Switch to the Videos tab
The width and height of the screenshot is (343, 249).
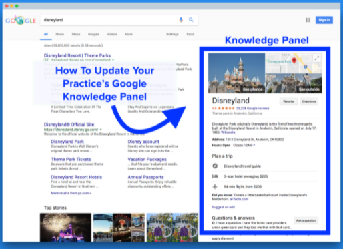[112, 34]
